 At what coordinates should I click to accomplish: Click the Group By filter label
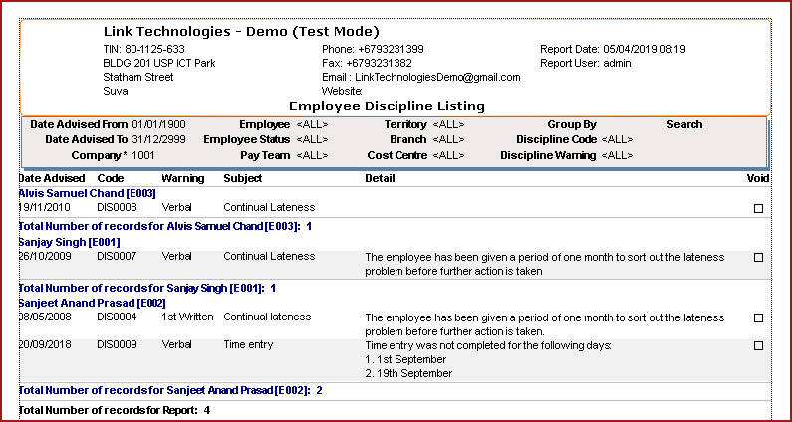click(x=572, y=125)
